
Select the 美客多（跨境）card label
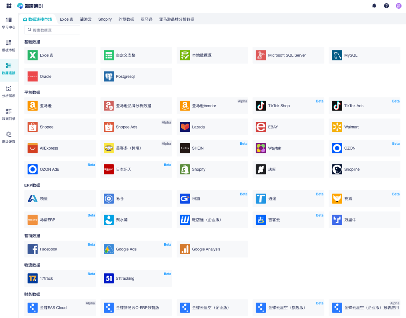click(129, 148)
